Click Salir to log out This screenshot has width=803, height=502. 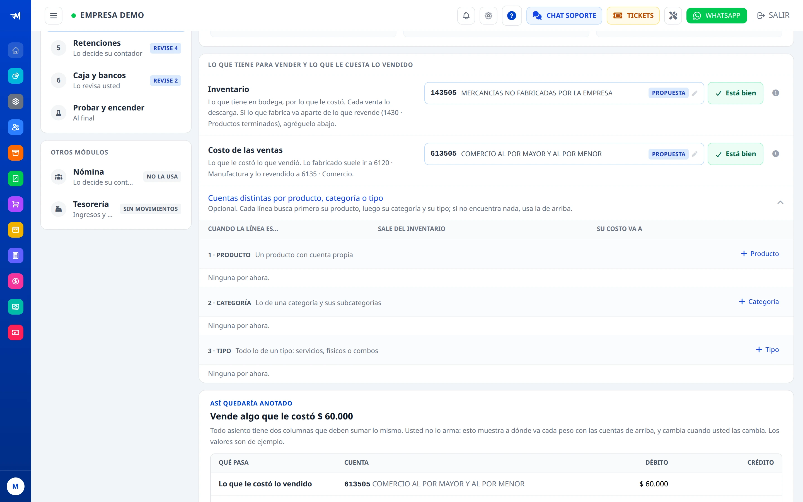click(x=773, y=16)
